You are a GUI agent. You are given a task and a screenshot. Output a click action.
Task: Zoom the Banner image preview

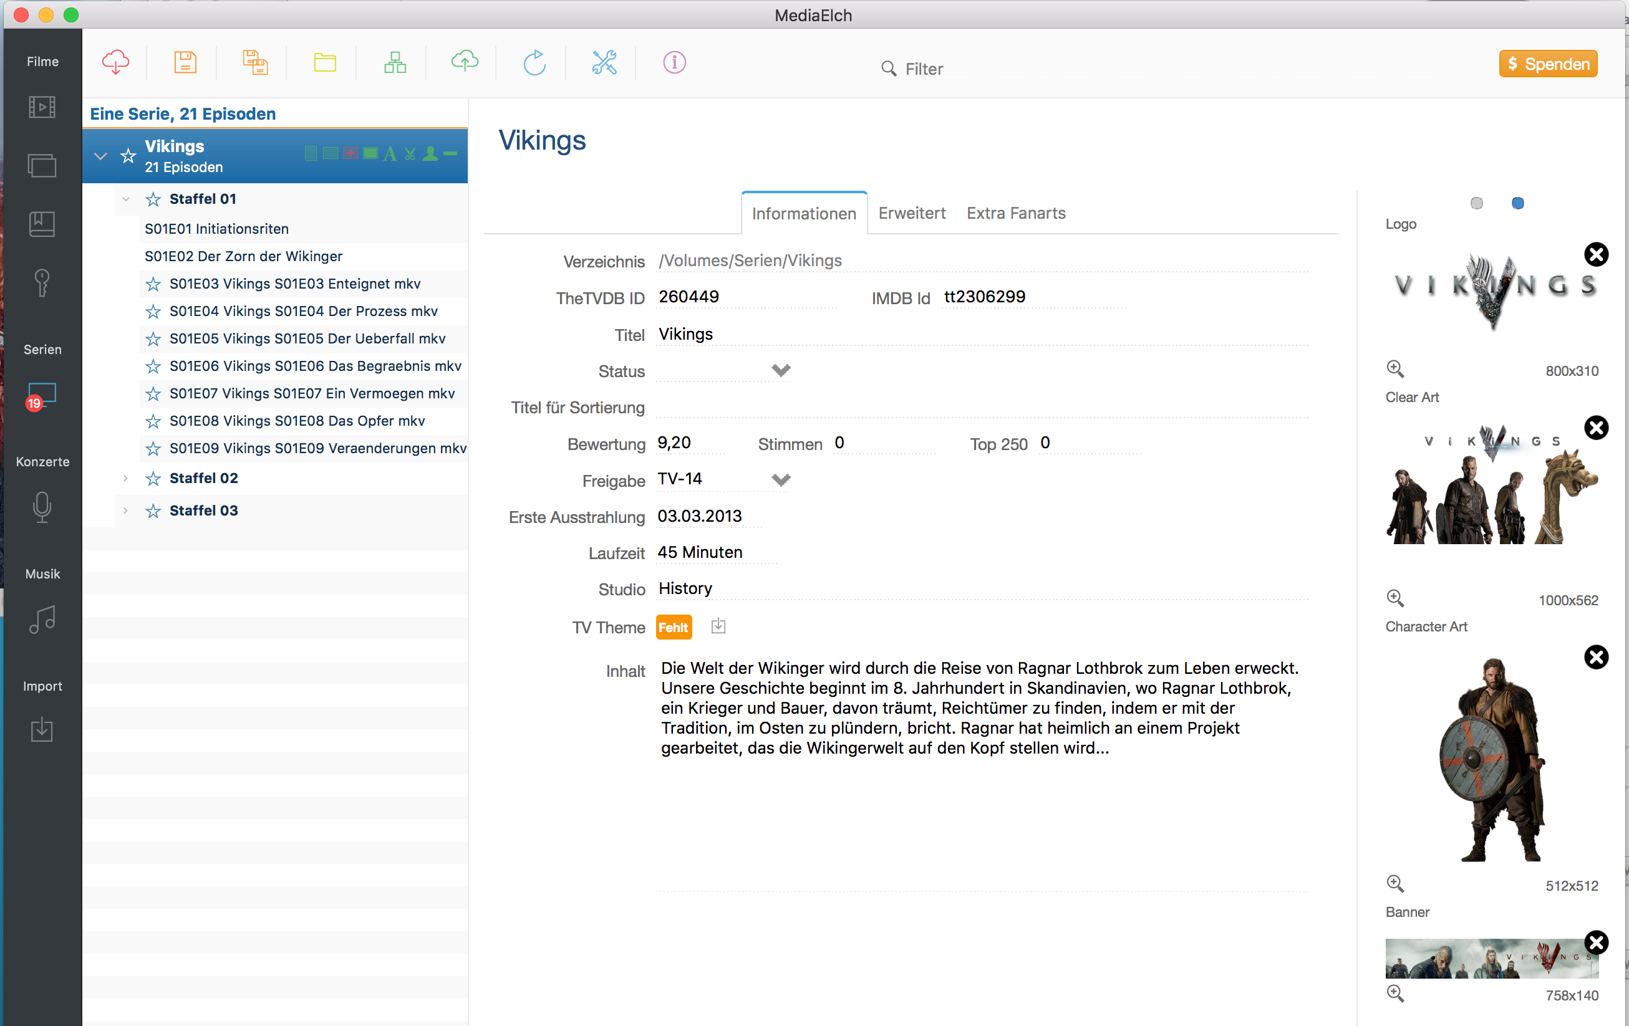(x=1396, y=993)
